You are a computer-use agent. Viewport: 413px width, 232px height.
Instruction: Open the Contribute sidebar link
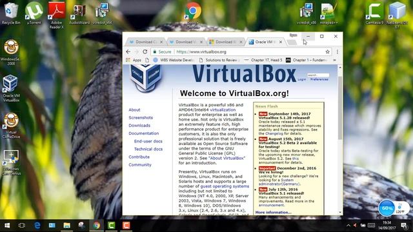pos(139,157)
